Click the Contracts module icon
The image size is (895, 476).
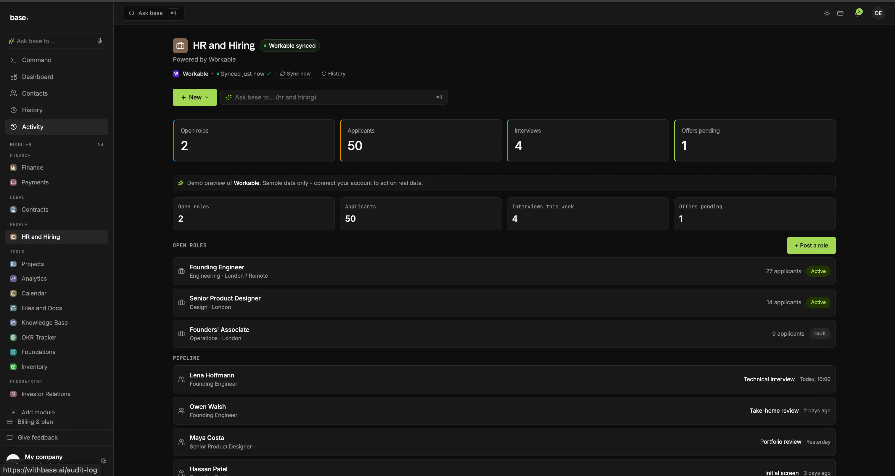[x=14, y=210]
